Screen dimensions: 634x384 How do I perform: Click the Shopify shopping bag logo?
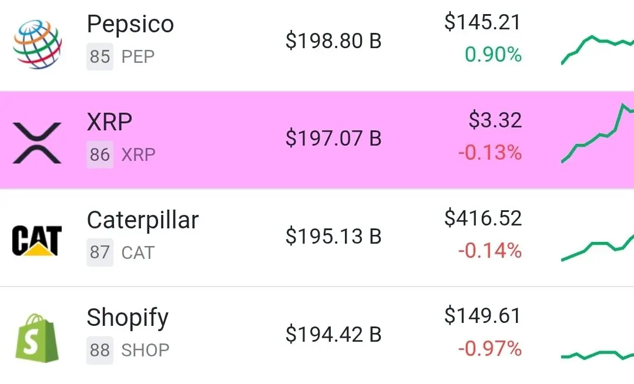click(37, 338)
